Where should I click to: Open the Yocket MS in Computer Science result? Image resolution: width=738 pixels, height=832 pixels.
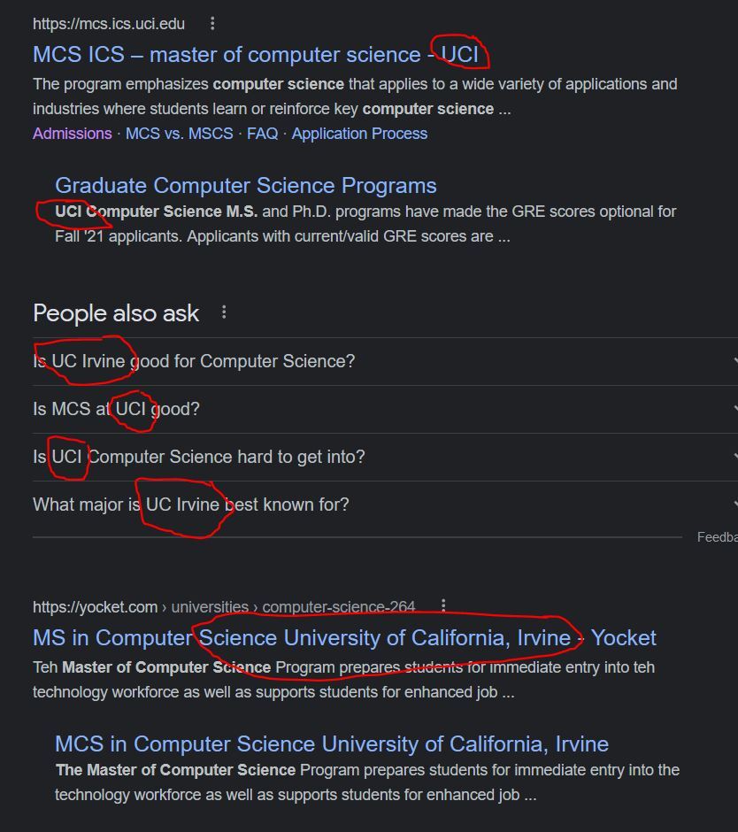344,638
